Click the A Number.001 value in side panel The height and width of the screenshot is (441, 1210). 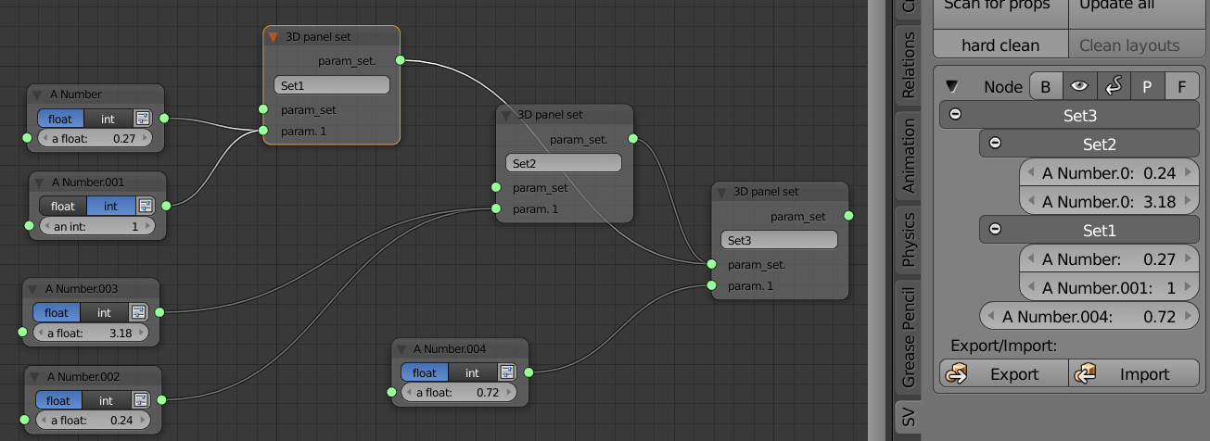click(x=1108, y=287)
